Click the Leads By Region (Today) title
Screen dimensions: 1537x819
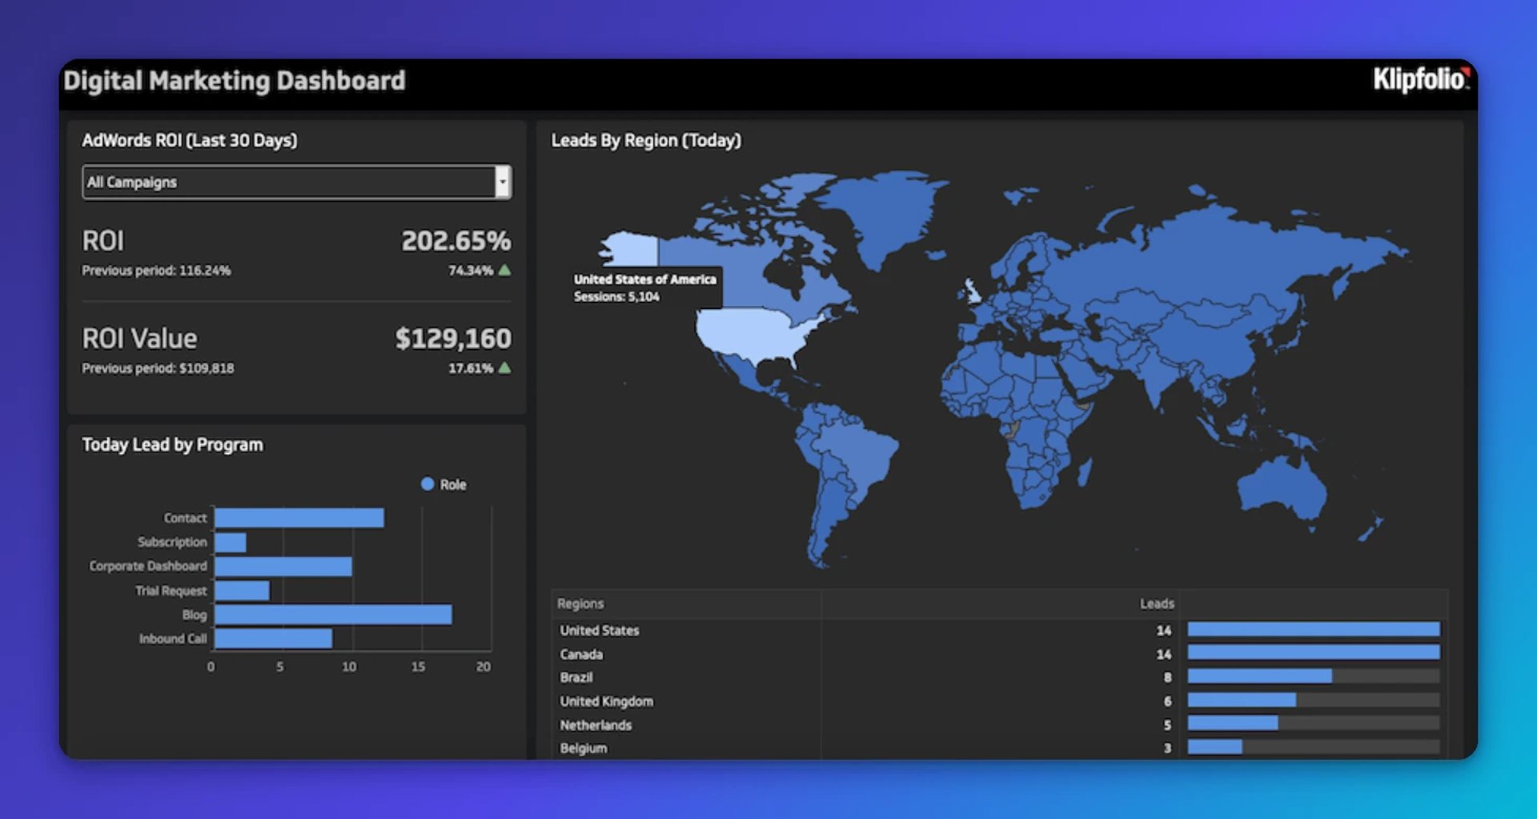tap(646, 140)
